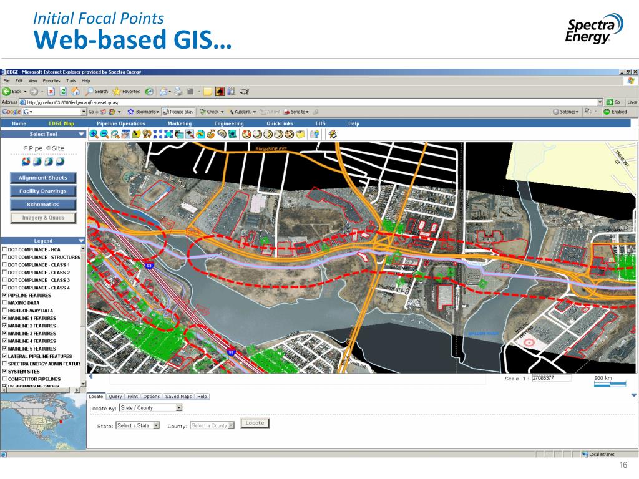Enable RIGHT-OF-WAY DATA layer
The image size is (639, 479).
pyautogui.click(x=4, y=311)
